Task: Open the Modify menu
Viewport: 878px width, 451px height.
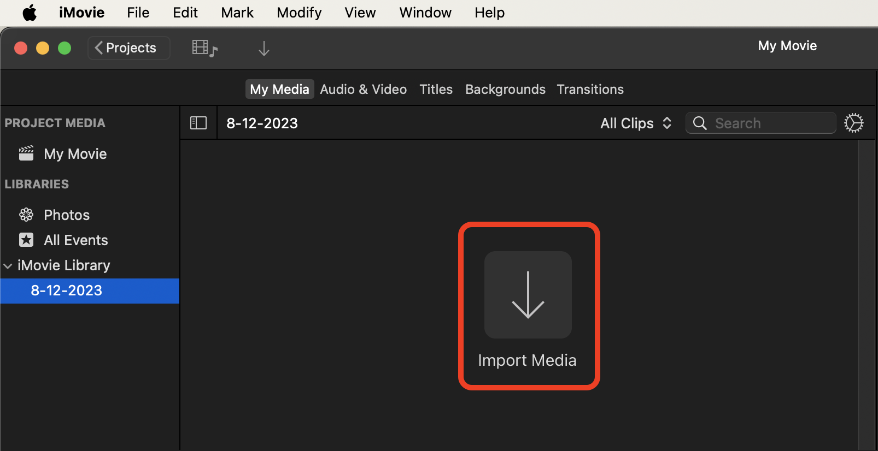Action: coord(299,13)
